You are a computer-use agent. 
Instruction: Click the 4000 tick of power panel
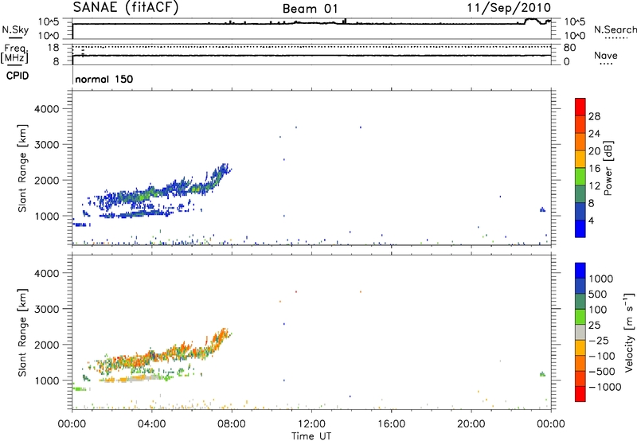[46, 109]
